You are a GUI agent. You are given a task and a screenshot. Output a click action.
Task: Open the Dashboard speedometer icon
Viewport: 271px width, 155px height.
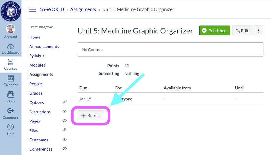pyautogui.click(x=11, y=46)
